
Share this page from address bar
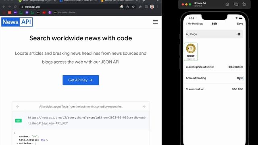tap(127, 7)
